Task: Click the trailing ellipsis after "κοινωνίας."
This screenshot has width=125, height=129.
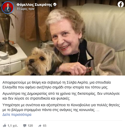Action: point(98,110)
